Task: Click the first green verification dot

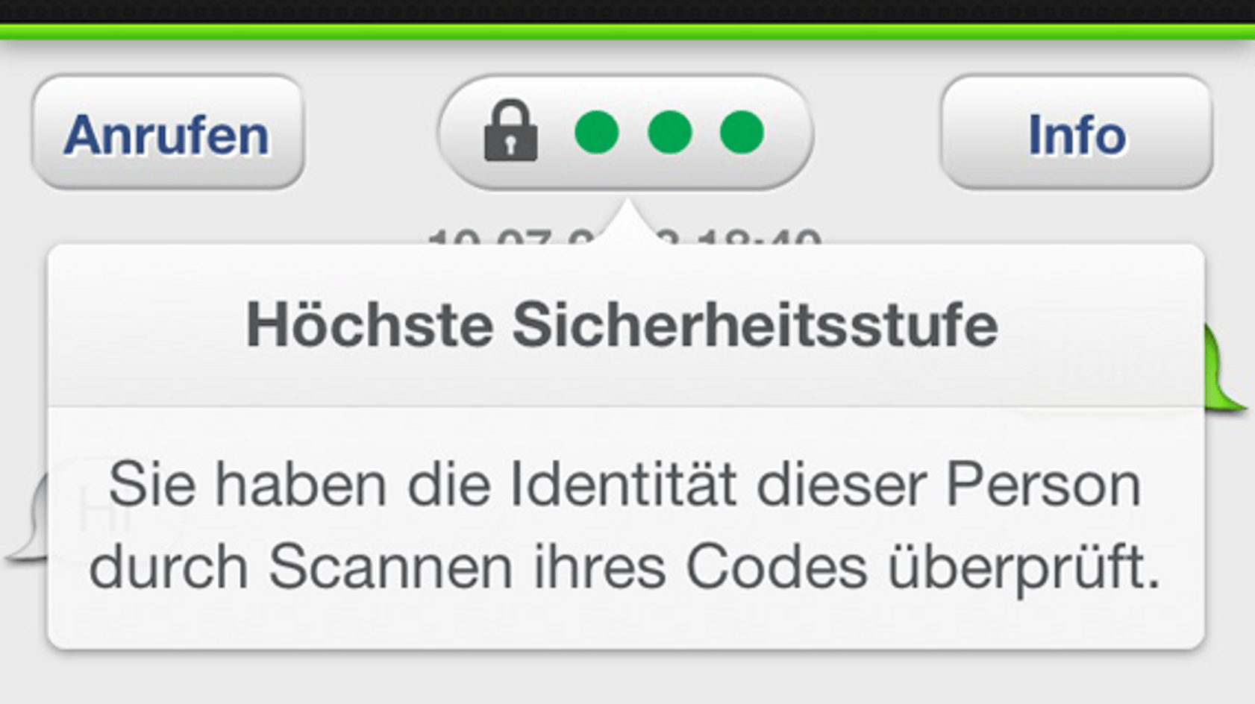Action: tap(597, 133)
